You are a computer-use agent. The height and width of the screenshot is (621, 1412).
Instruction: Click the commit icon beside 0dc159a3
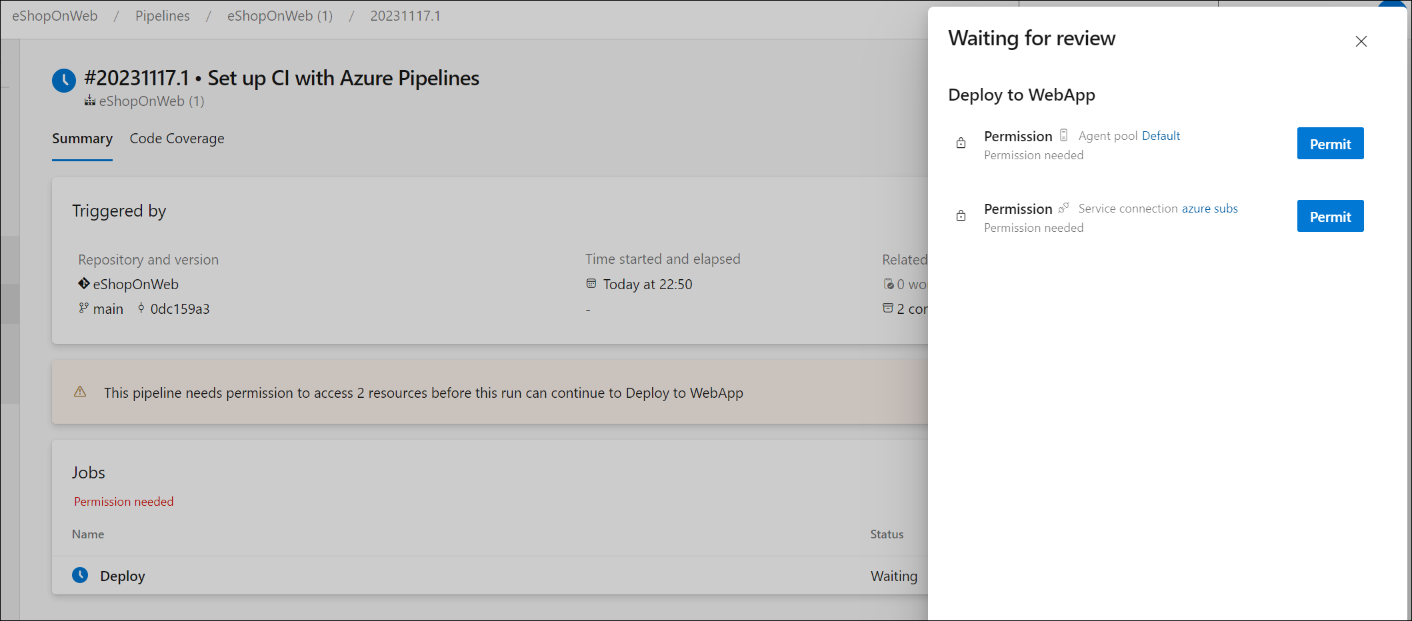(141, 308)
